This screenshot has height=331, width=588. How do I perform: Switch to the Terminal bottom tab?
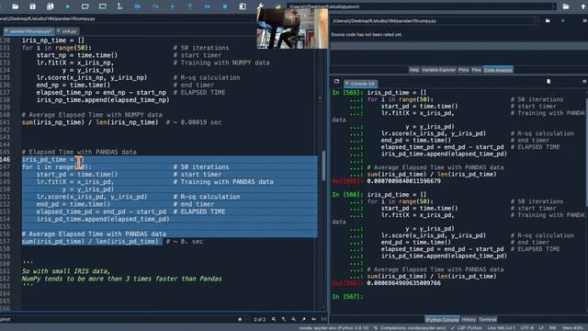coord(488,319)
